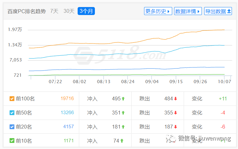
Task: Click the 前50名 label
Action: (x=24, y=113)
